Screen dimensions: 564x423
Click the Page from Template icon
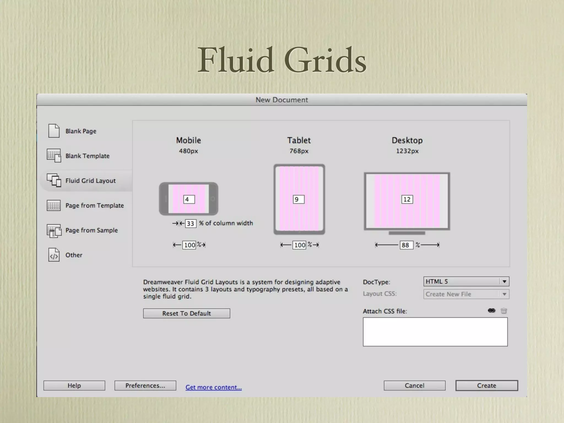[x=54, y=205]
